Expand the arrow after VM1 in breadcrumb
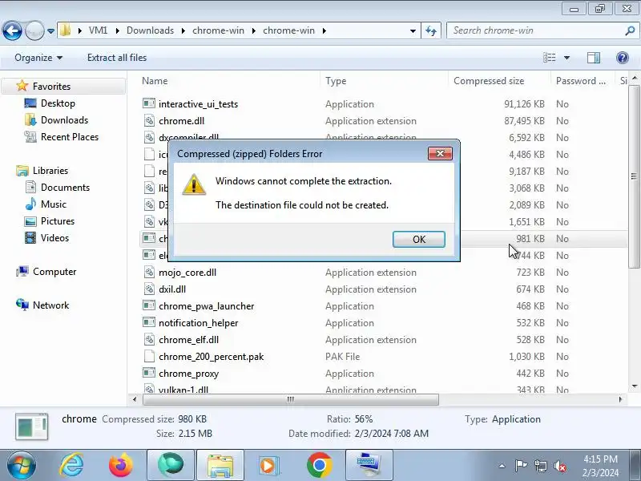Viewport: 641px width, 481px height. click(x=117, y=30)
